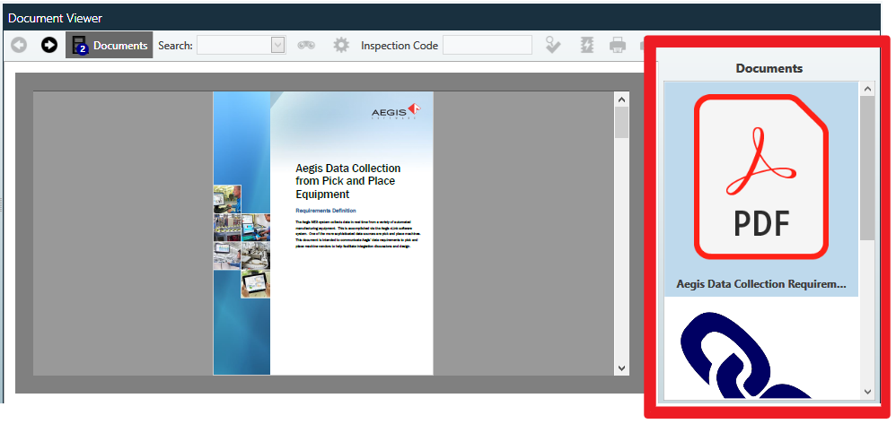Click the binoculars find icon
This screenshot has height=424, width=896.
(x=306, y=45)
